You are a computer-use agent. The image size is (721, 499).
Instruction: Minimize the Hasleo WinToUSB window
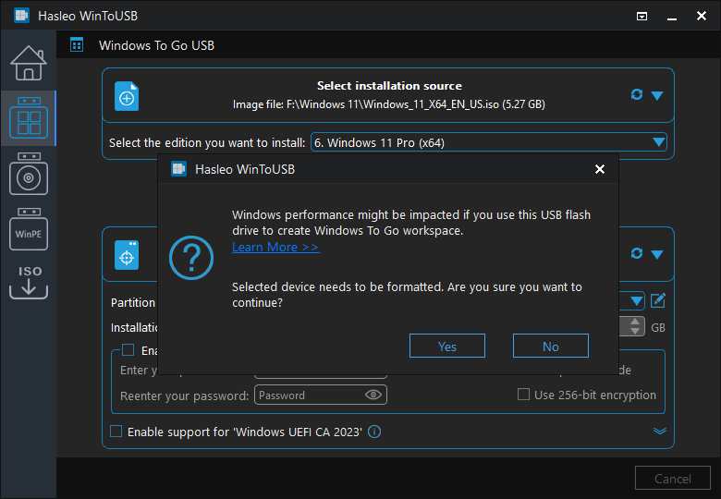672,17
